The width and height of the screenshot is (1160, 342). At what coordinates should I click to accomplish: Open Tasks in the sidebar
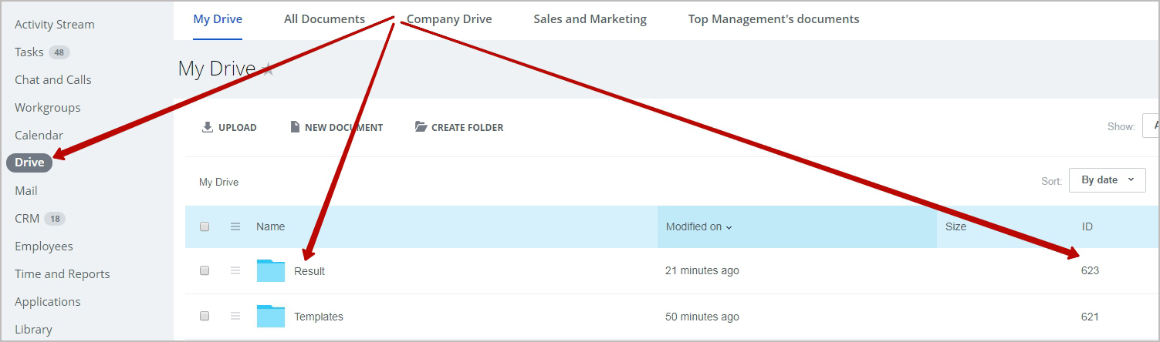(29, 52)
